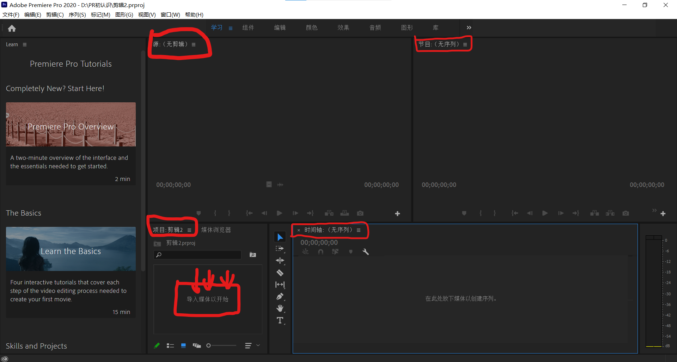Toggle snap in timeline magnet icon
The image size is (677, 362).
coord(321,252)
